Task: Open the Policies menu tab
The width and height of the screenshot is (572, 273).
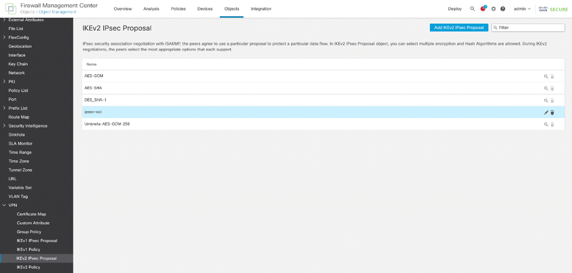Action: click(178, 9)
